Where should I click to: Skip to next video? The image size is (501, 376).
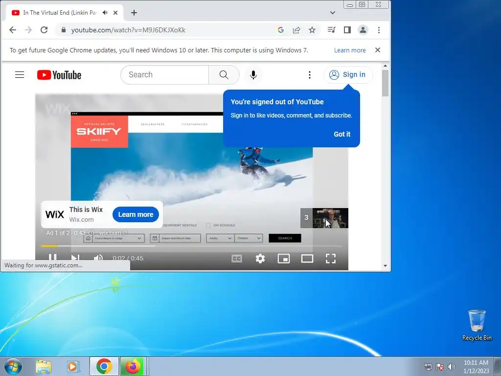click(75, 258)
